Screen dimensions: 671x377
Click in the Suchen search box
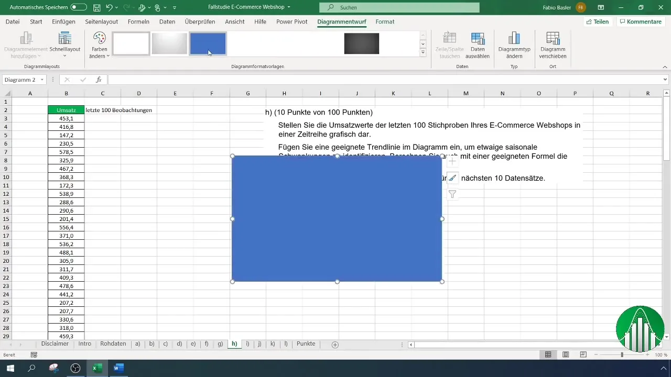pos(399,7)
